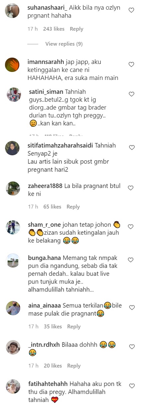Like suhanashaari_'s comment with heart icon

[x=131, y=10]
